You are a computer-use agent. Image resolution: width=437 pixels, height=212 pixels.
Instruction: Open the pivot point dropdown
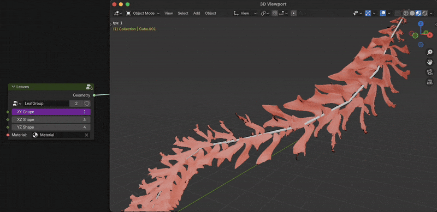[x=264, y=13]
